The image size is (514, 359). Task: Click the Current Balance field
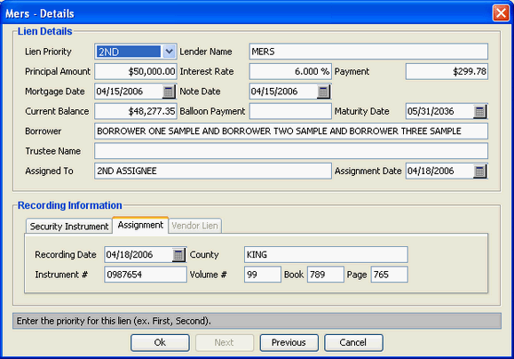136,112
